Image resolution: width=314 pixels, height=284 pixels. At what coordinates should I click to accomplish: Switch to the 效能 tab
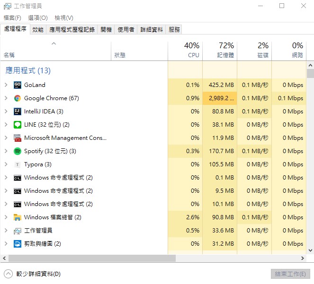[x=38, y=29]
